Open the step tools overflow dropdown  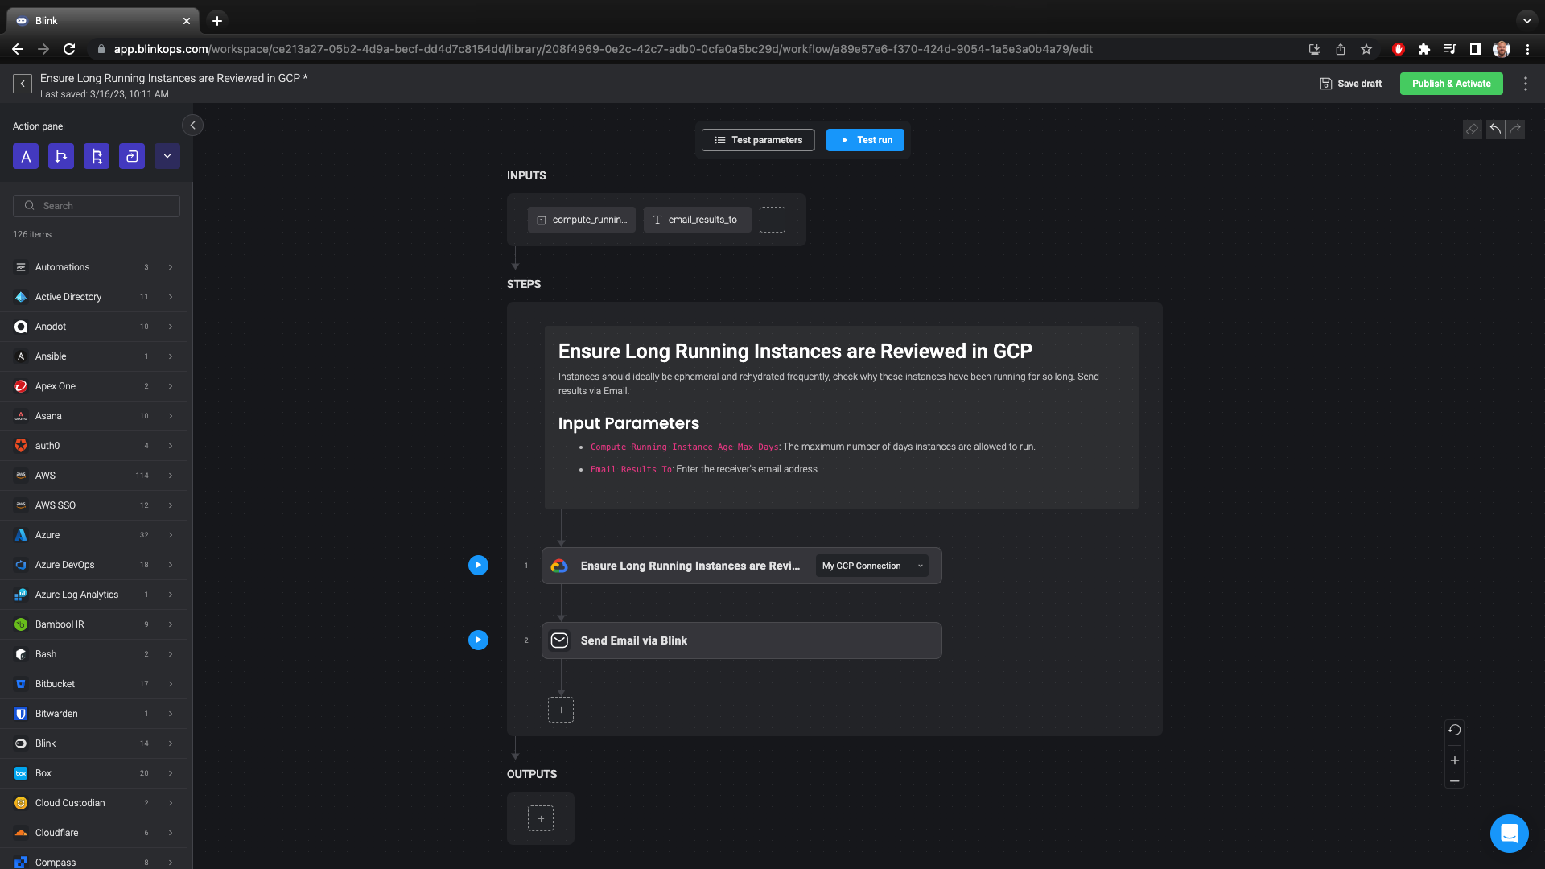pyautogui.click(x=167, y=156)
